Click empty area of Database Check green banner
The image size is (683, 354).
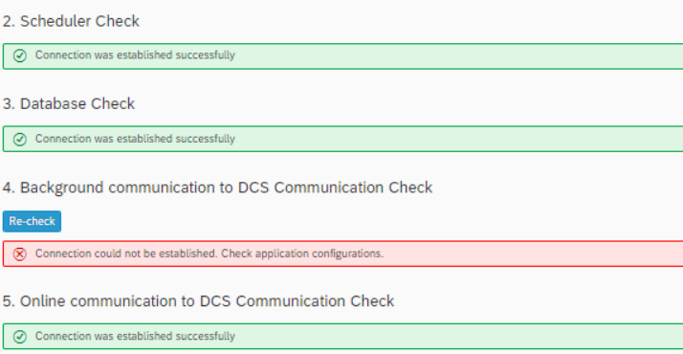(x=457, y=140)
